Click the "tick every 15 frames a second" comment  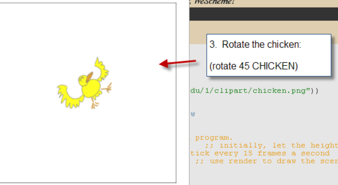260,153
